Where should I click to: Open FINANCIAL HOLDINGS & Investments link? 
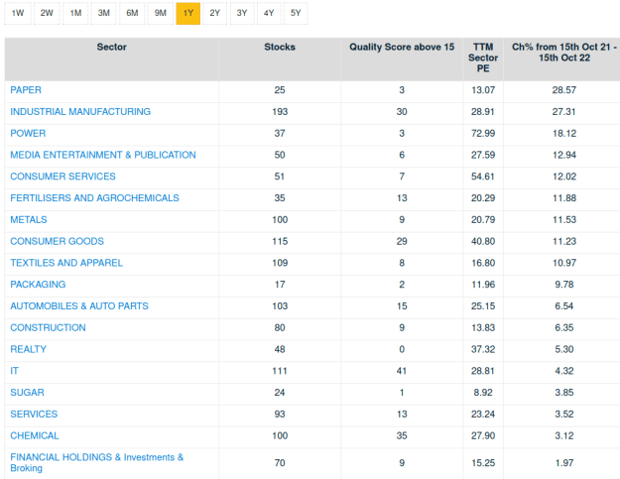pos(97,463)
